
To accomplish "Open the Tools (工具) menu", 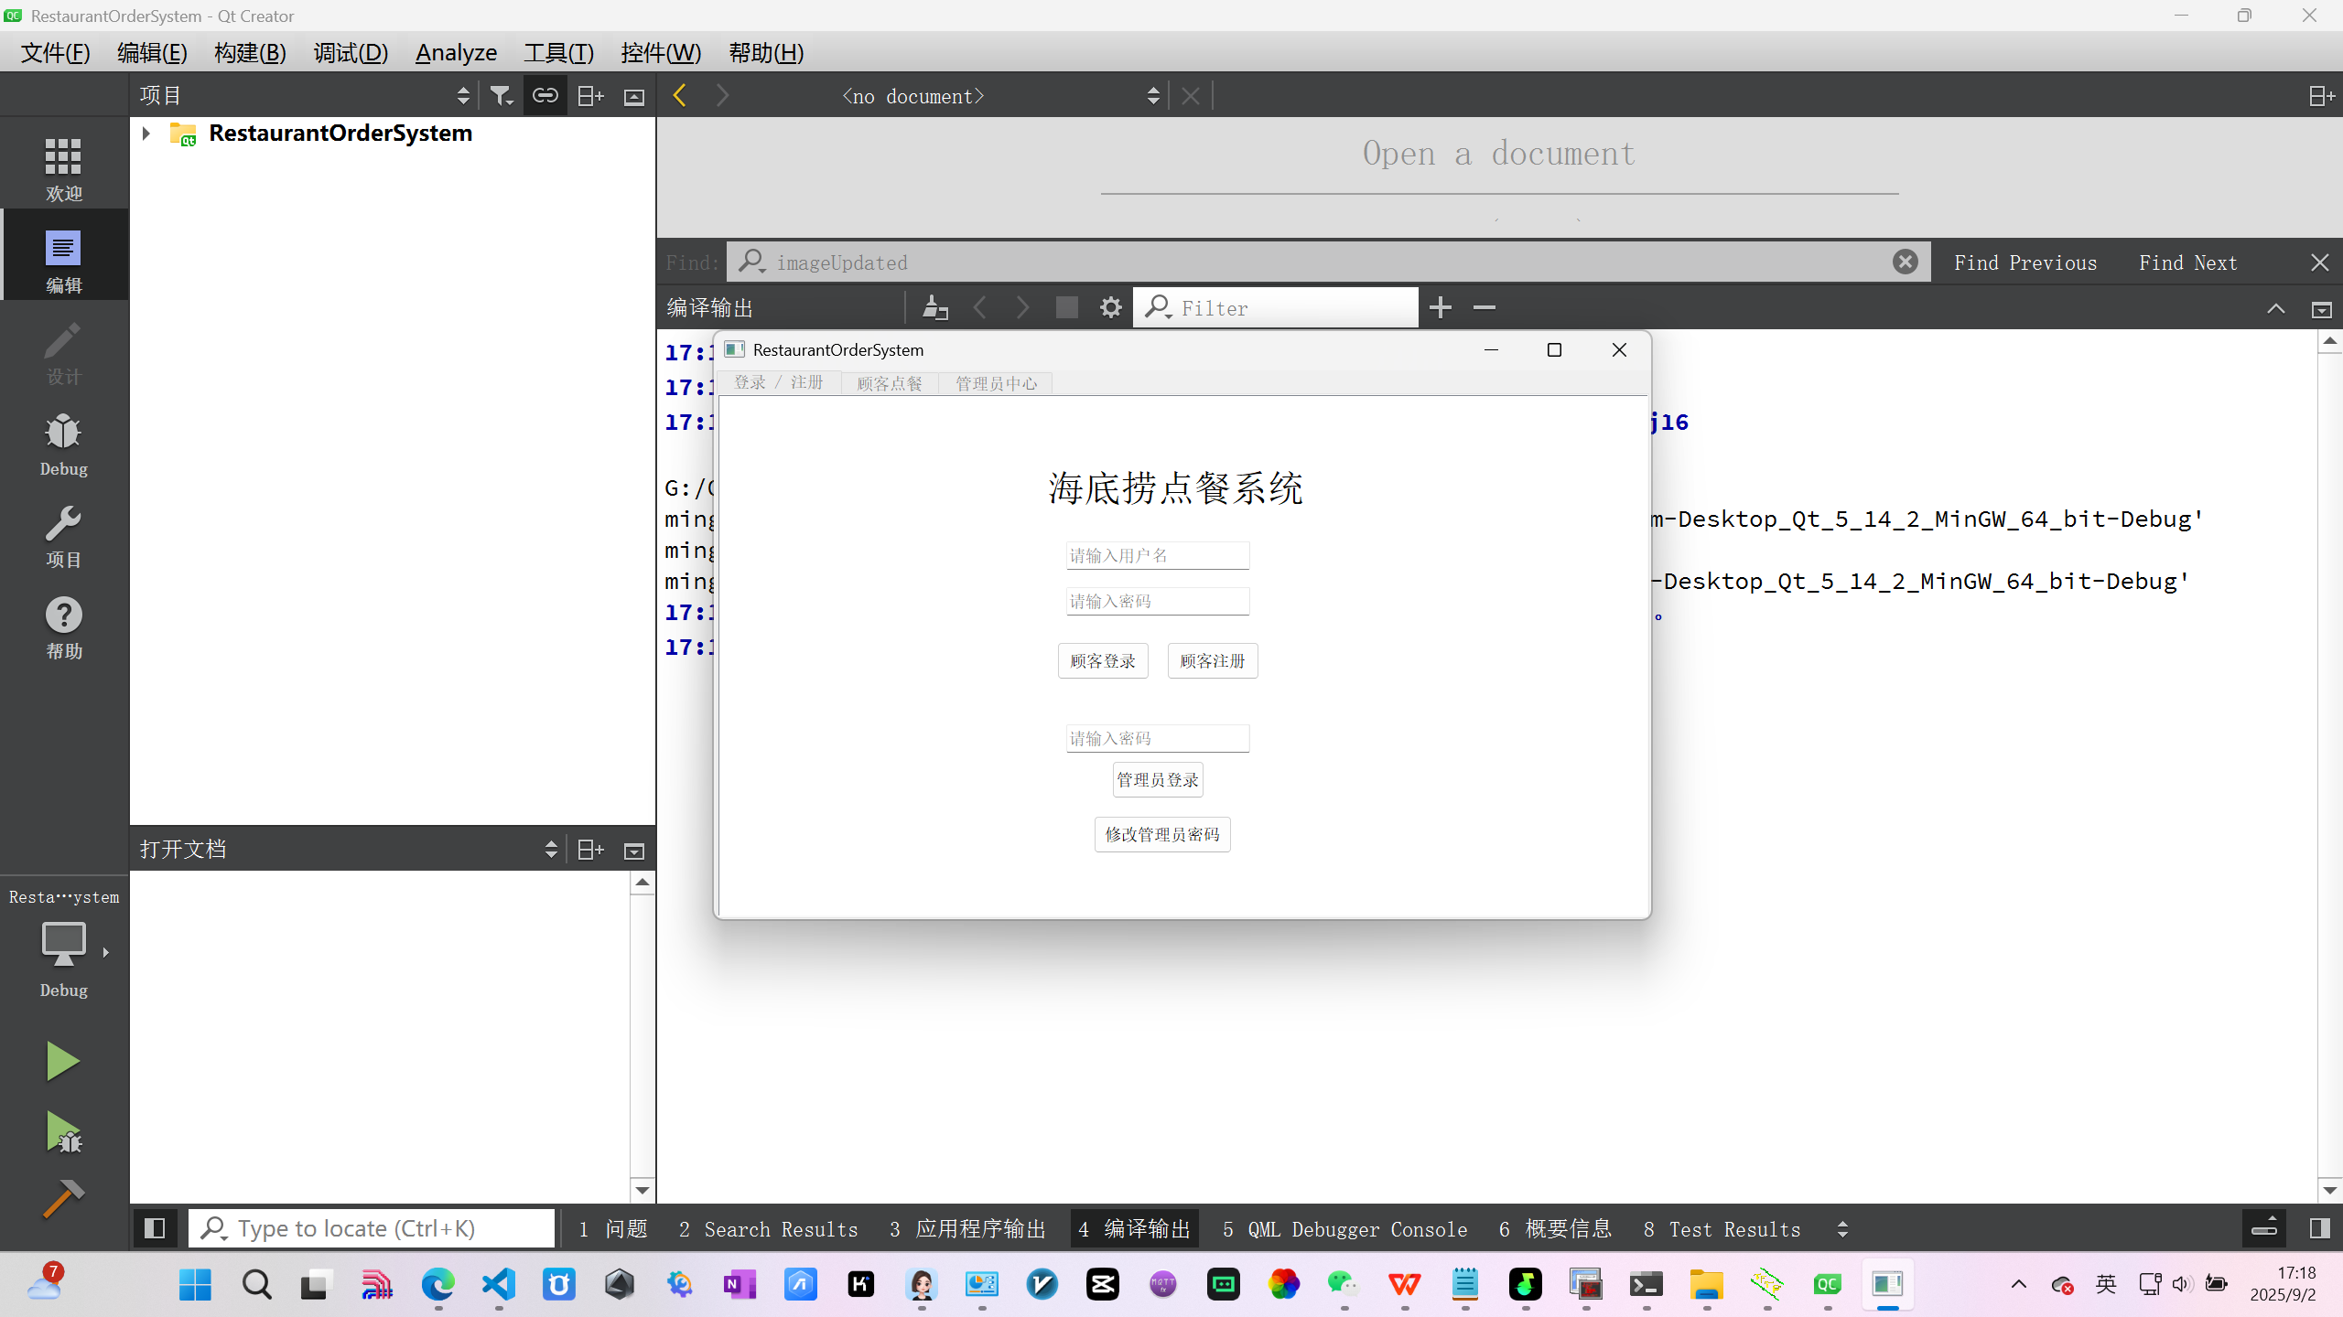I will tap(558, 53).
